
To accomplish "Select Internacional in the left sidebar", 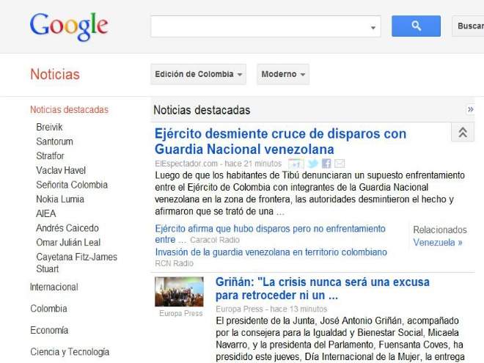I will (54, 287).
